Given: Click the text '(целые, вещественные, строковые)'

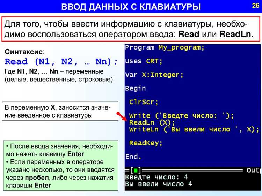Looking at the screenshot, I should pos(59,79).
